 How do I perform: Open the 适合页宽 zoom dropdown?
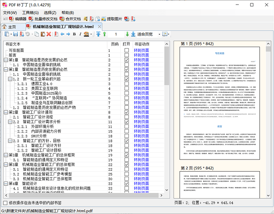(x=159, y=34)
